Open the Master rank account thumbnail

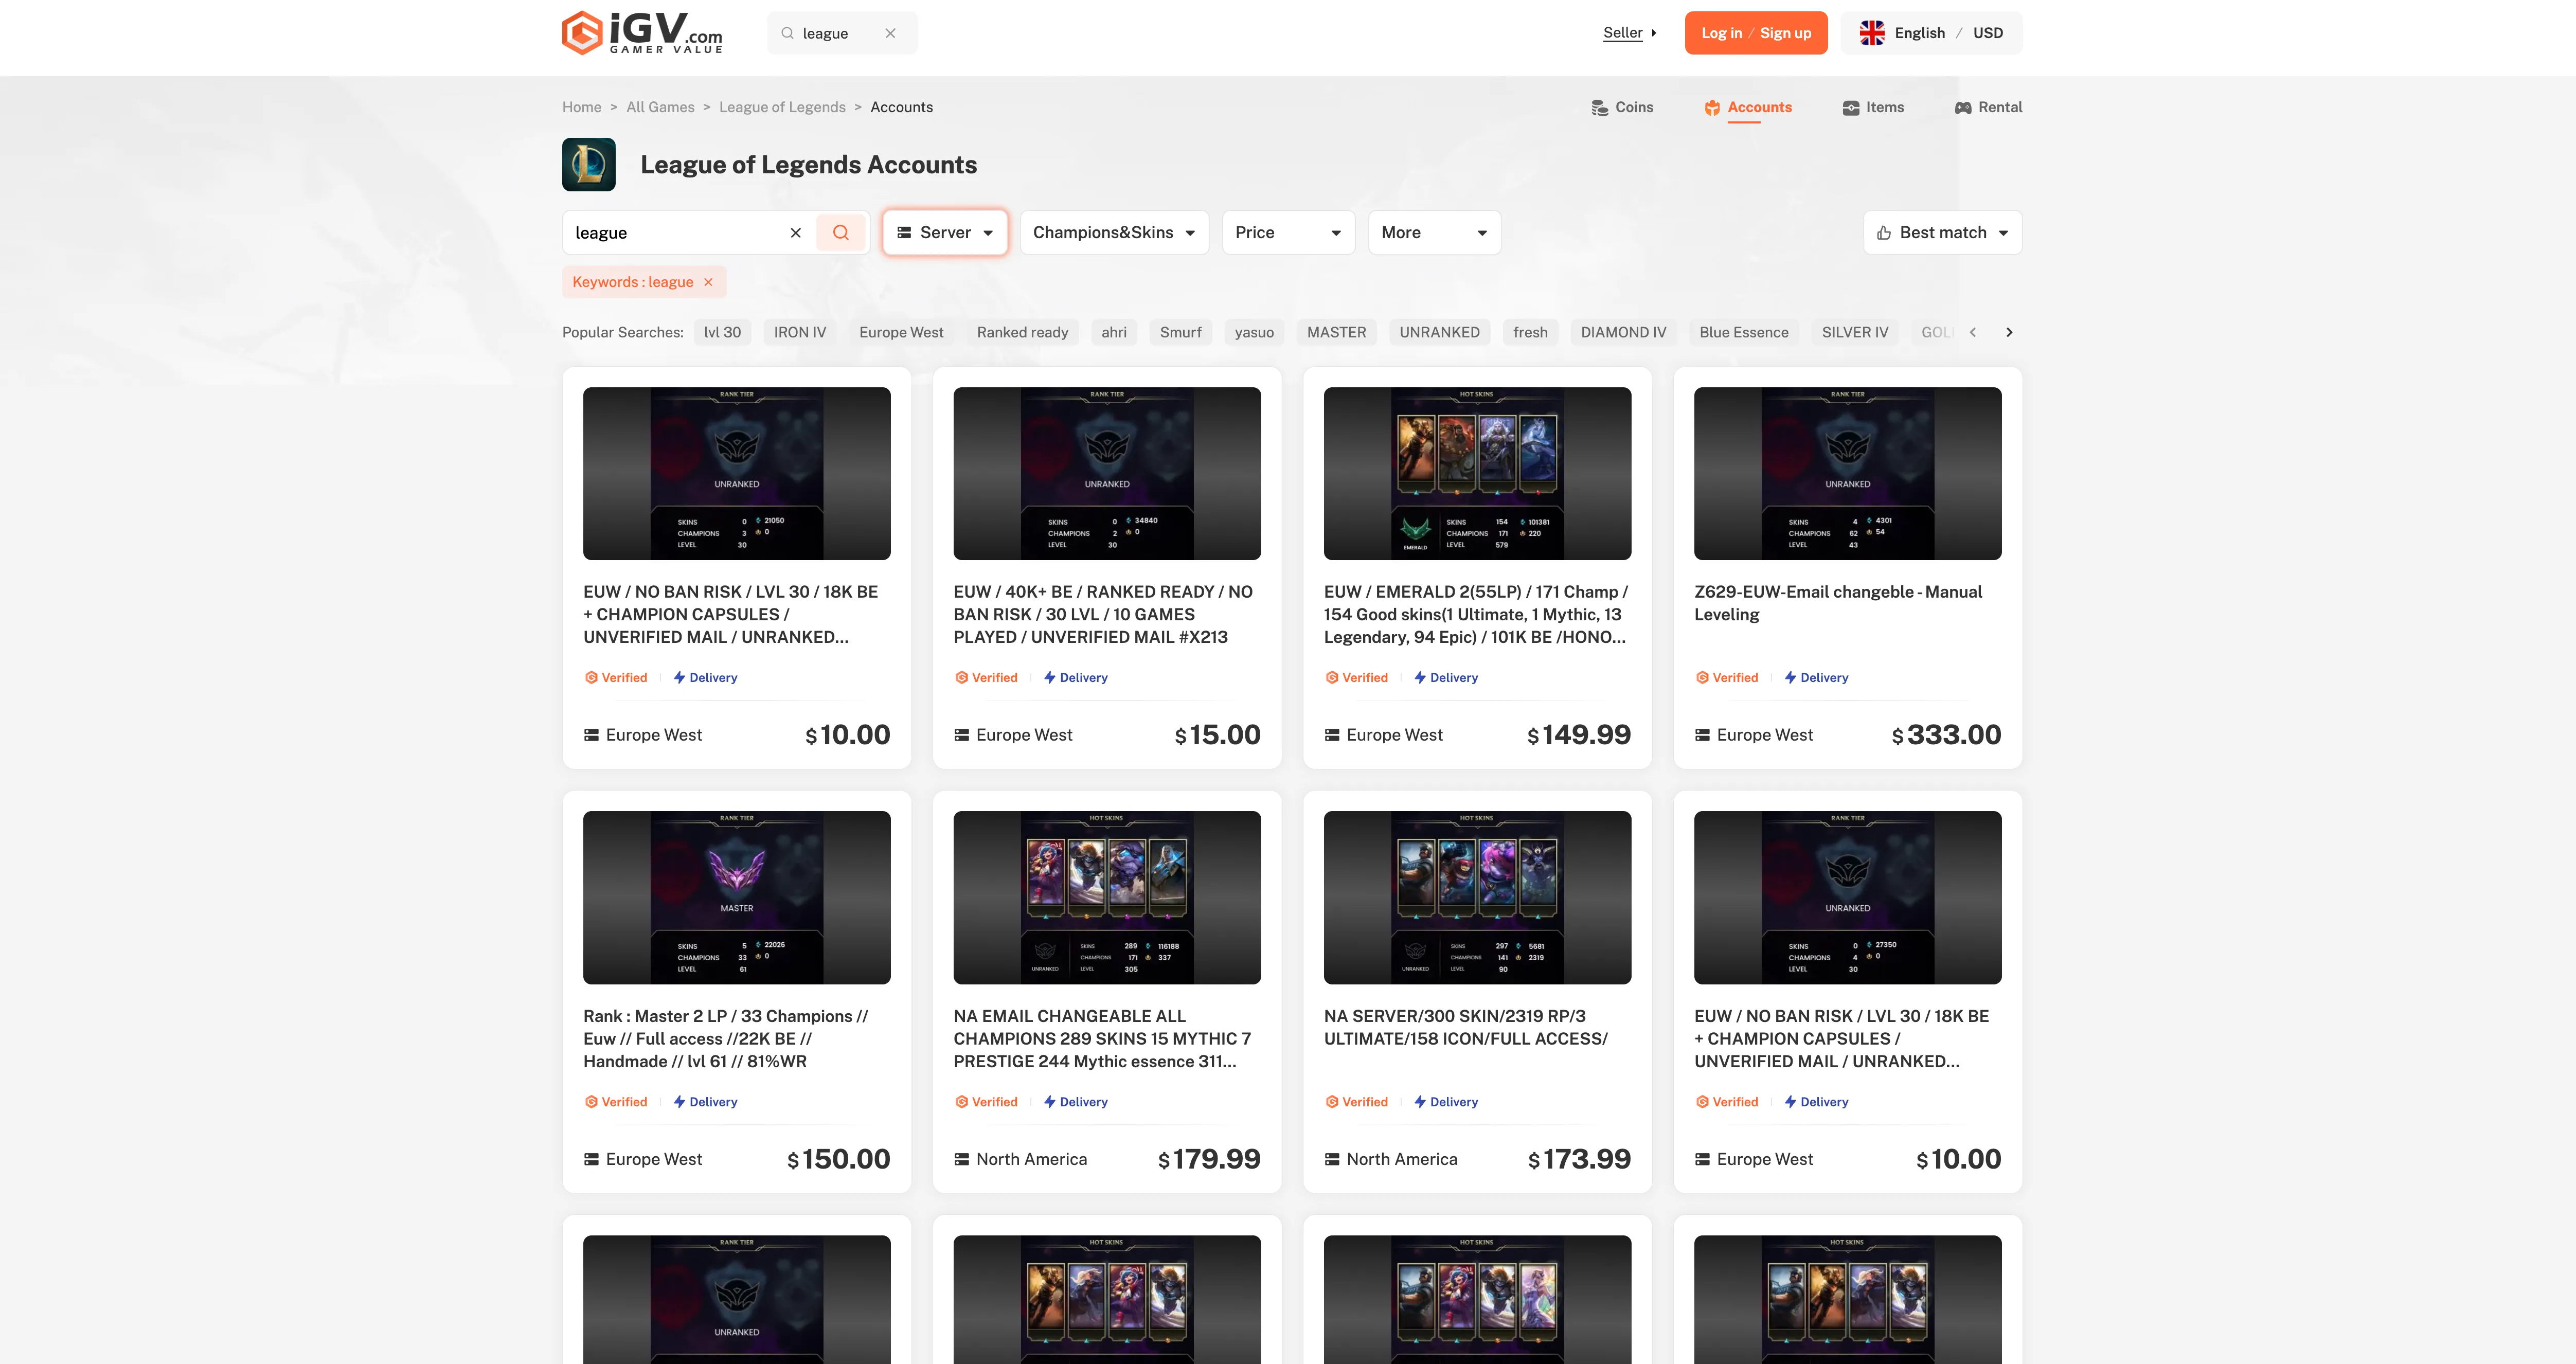pos(736,897)
